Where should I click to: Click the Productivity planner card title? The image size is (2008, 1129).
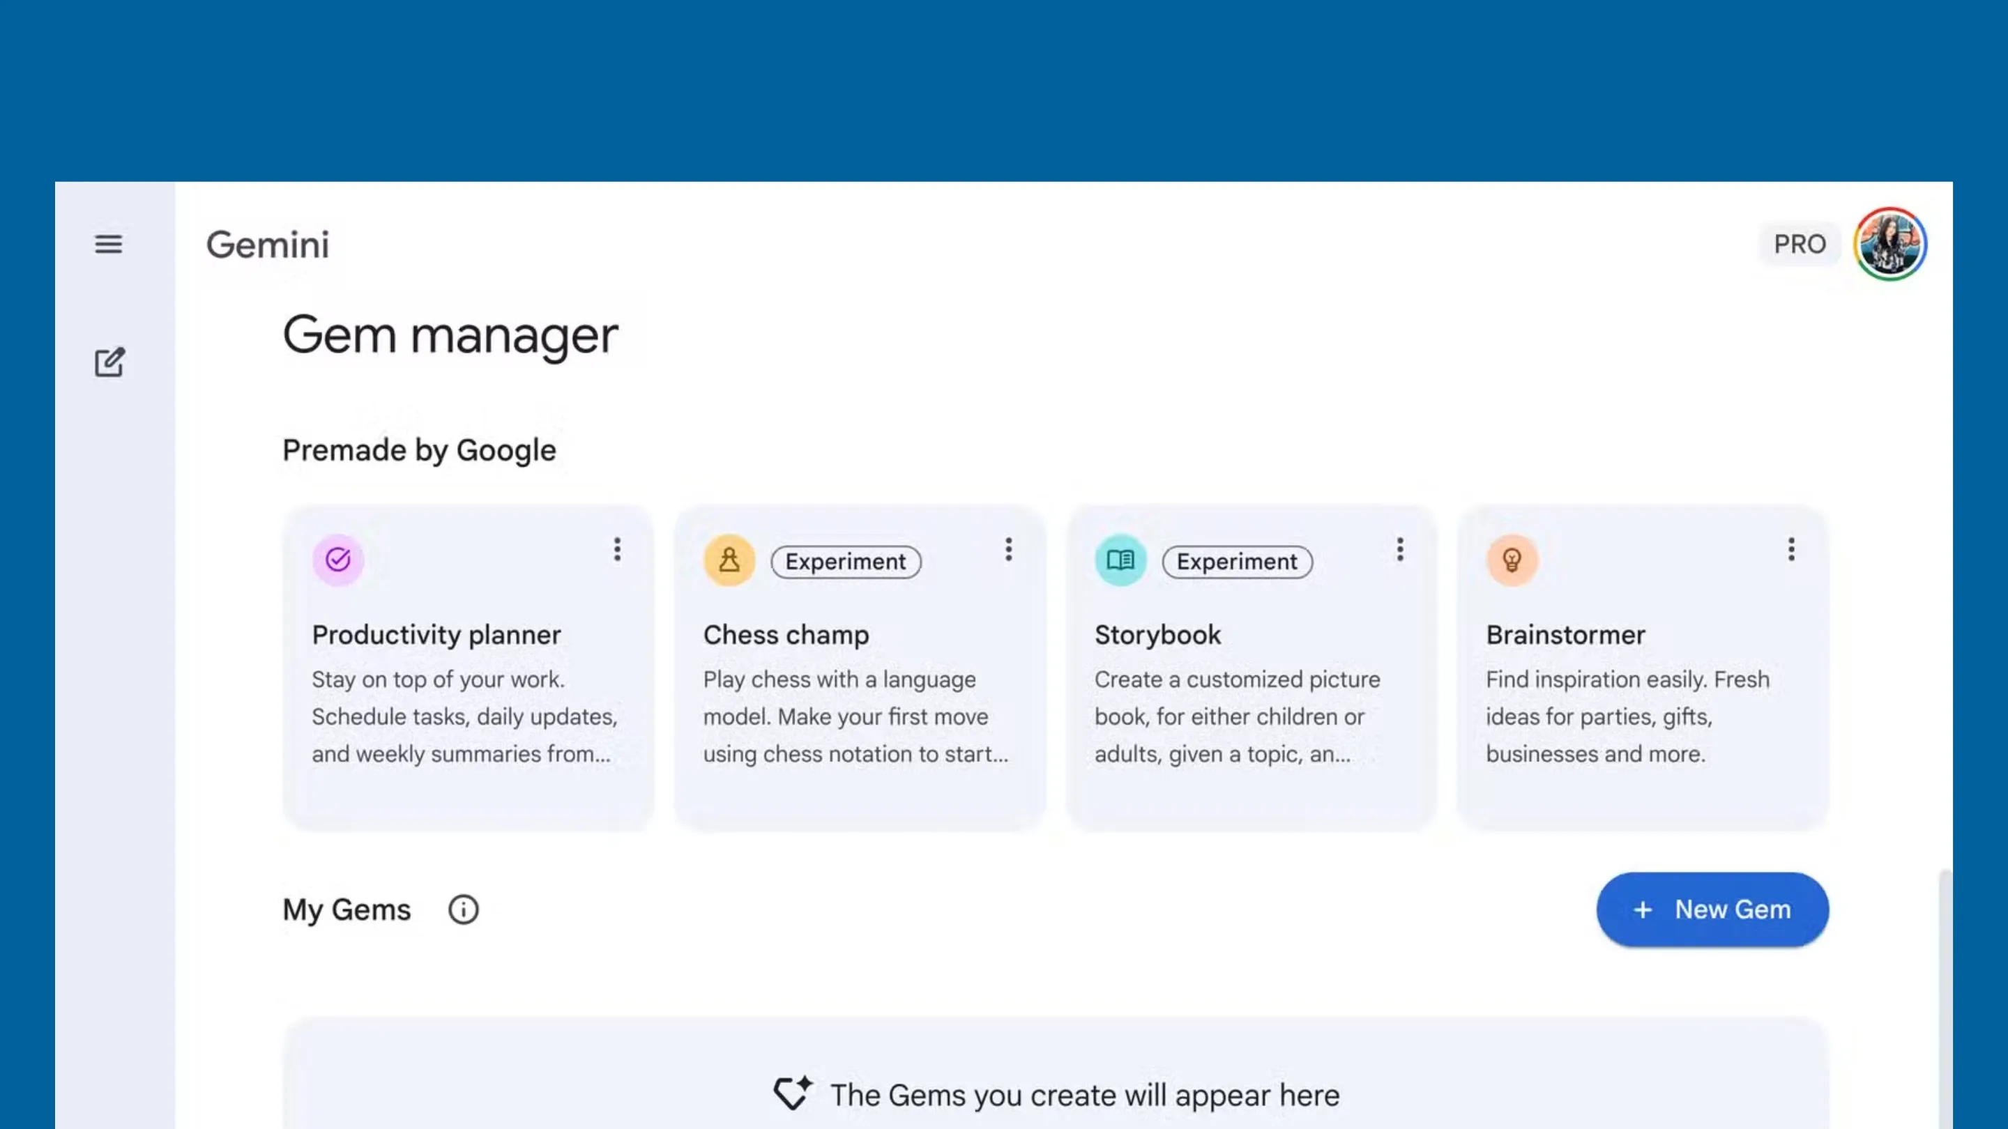[436, 635]
